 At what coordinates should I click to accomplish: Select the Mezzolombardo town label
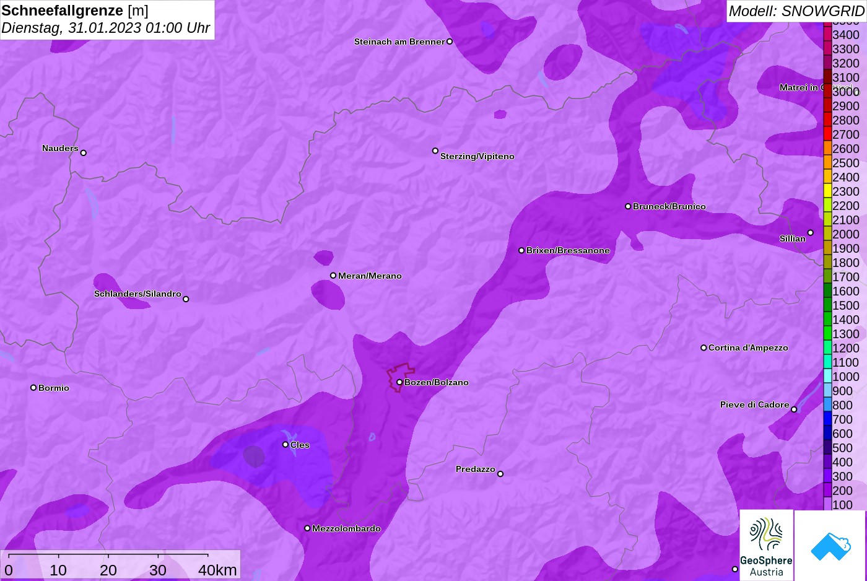point(346,528)
